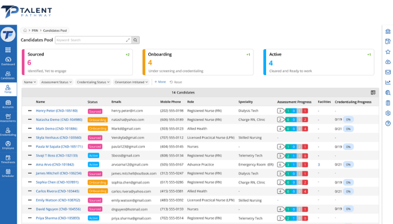The width and height of the screenshot is (393, 224).
Task: Click the envelope mail icon in right panel
Action: click(x=388, y=72)
